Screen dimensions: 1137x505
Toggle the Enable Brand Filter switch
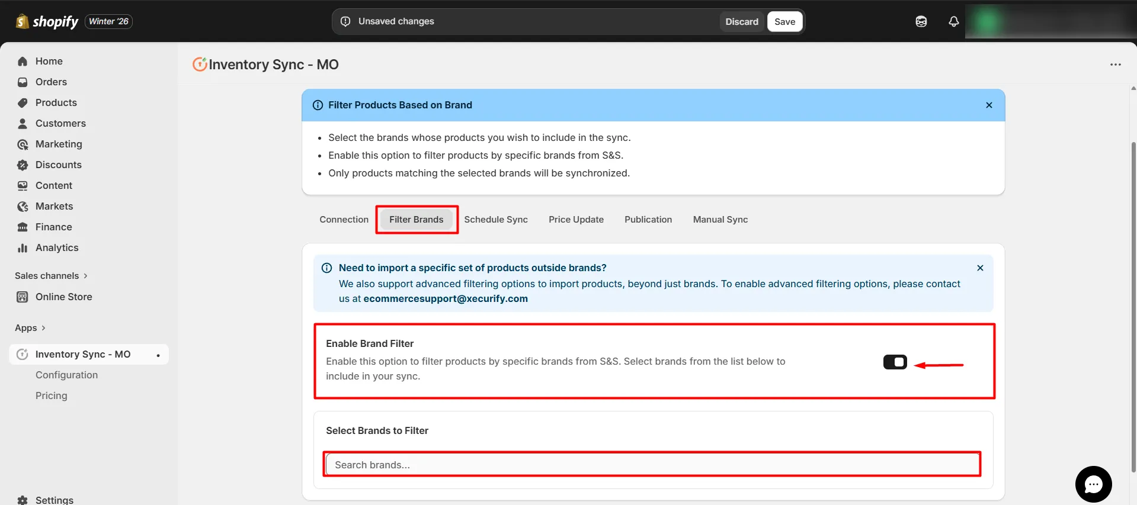(895, 362)
